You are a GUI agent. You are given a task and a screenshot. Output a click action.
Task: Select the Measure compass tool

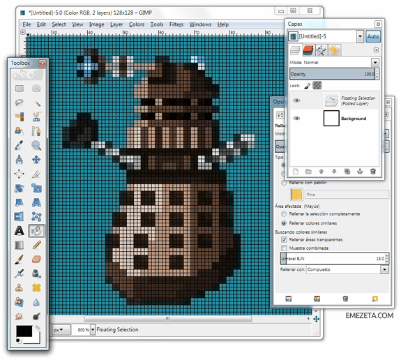tap(20, 160)
